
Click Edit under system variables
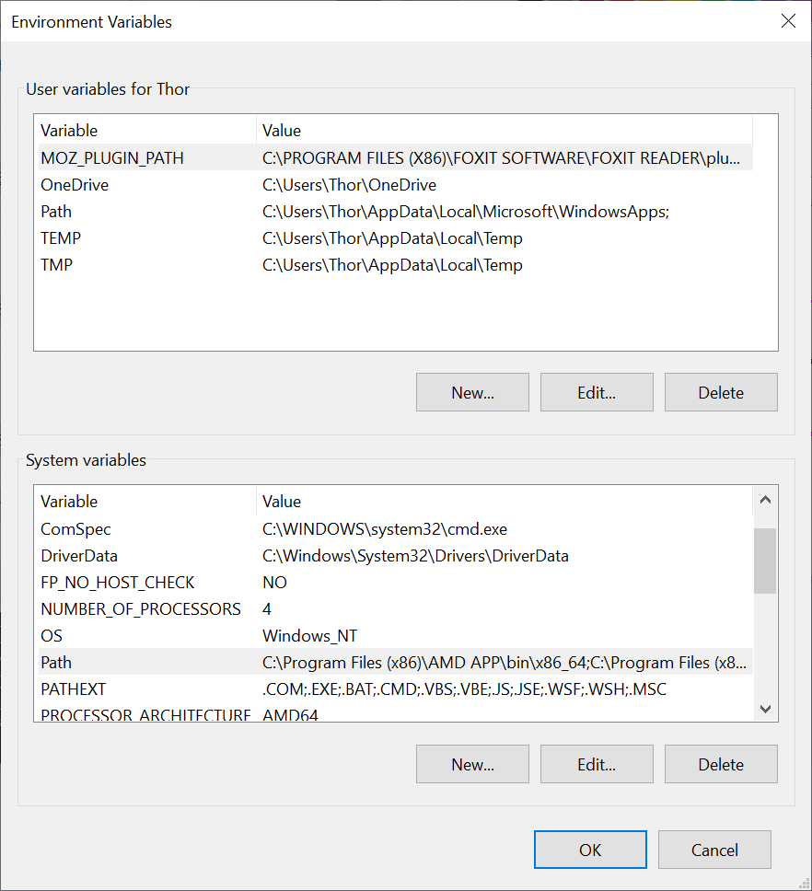pyautogui.click(x=597, y=764)
